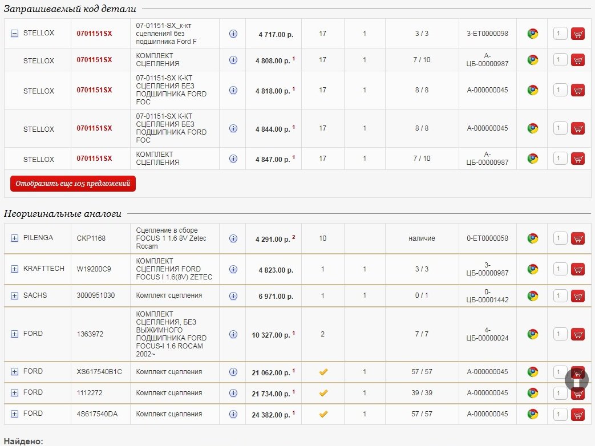Viewport: 595px width, 446px height.
Task: Add STELLOX 4 847.00 р. offer to cart
Action: point(578,159)
